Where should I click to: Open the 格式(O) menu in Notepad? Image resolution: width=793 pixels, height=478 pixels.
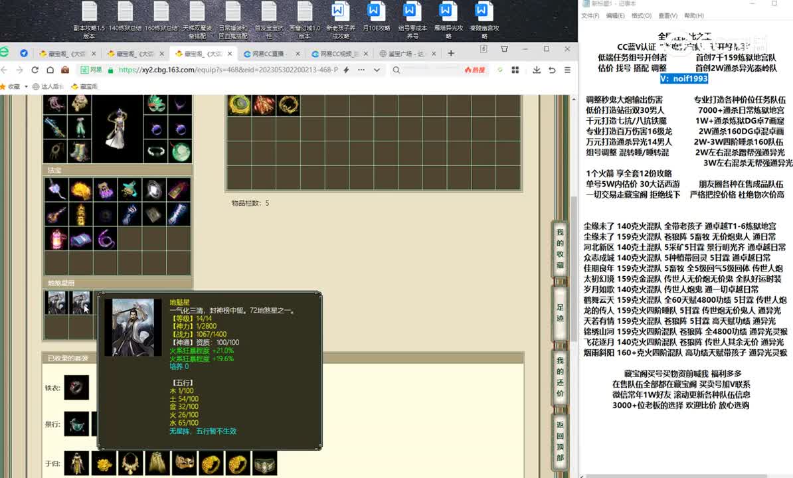pos(641,16)
